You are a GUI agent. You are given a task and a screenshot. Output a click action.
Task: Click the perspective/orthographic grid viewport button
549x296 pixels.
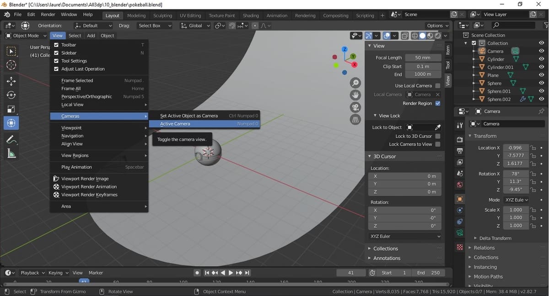click(x=355, y=120)
